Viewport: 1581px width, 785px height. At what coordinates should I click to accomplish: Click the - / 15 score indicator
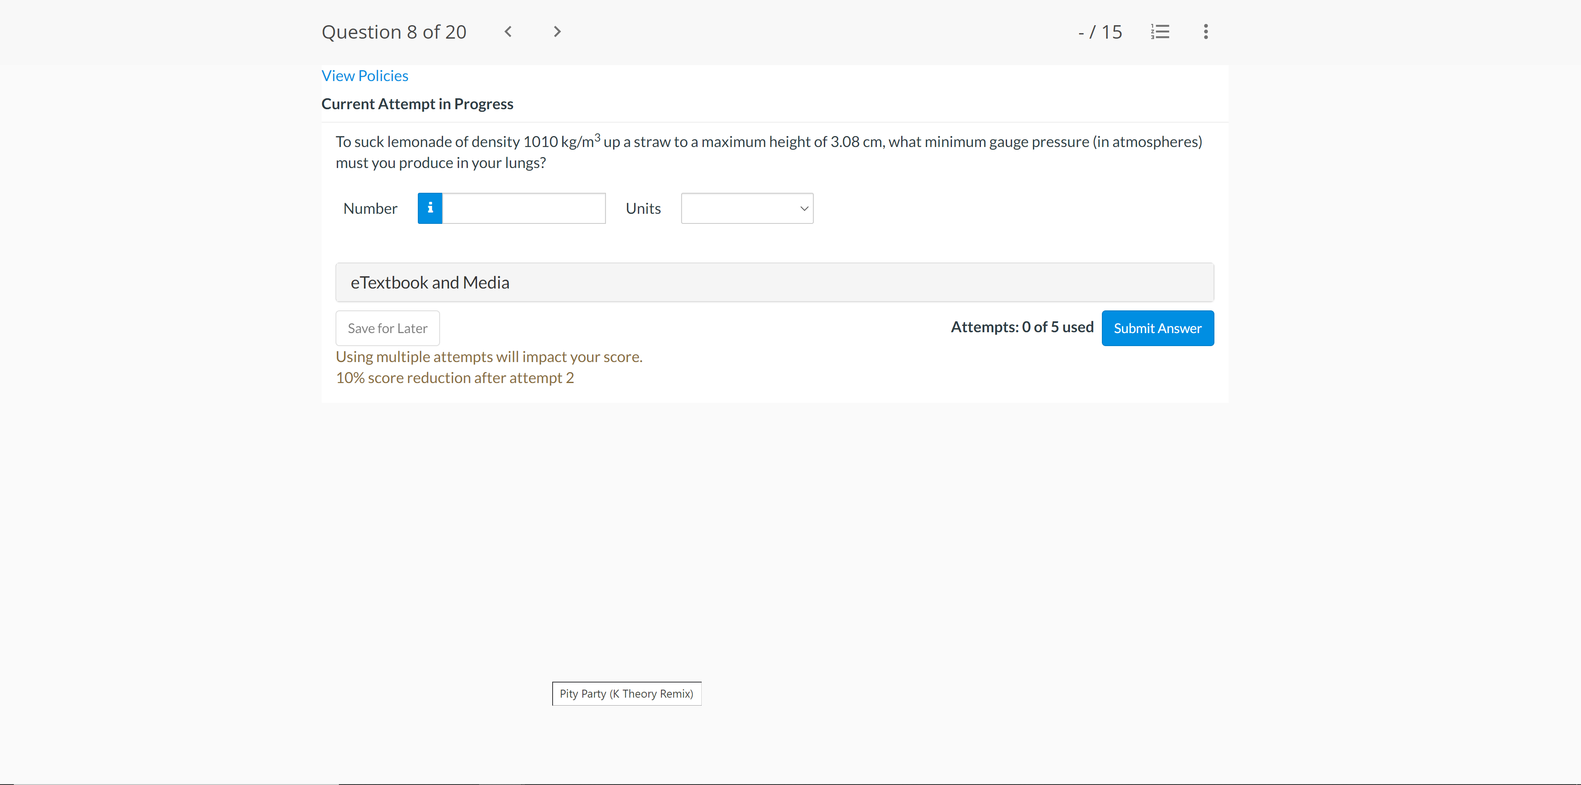coord(1099,32)
